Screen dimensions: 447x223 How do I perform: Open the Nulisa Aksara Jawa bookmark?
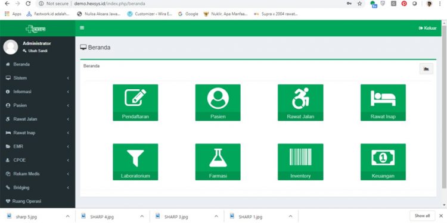pos(98,14)
